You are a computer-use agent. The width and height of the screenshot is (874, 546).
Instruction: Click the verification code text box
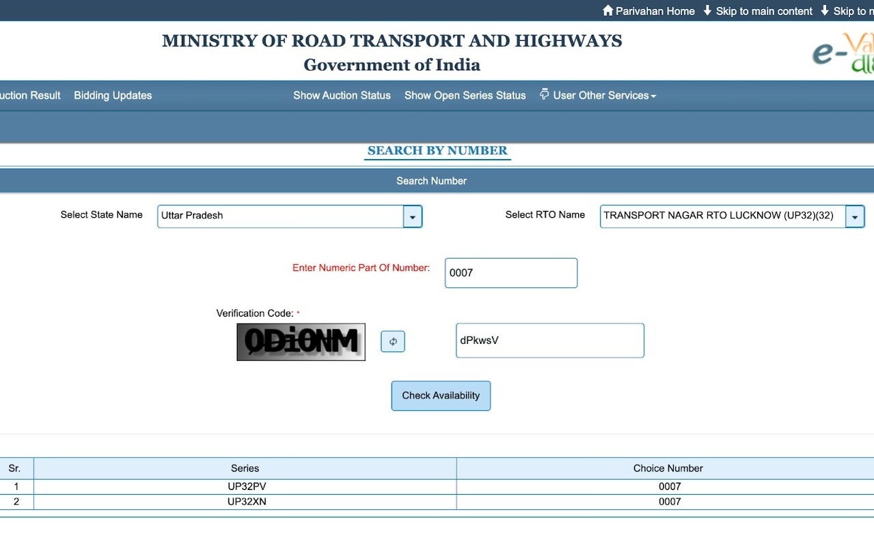coord(549,340)
